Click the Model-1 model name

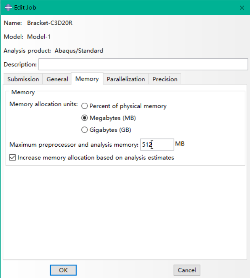pos(39,37)
